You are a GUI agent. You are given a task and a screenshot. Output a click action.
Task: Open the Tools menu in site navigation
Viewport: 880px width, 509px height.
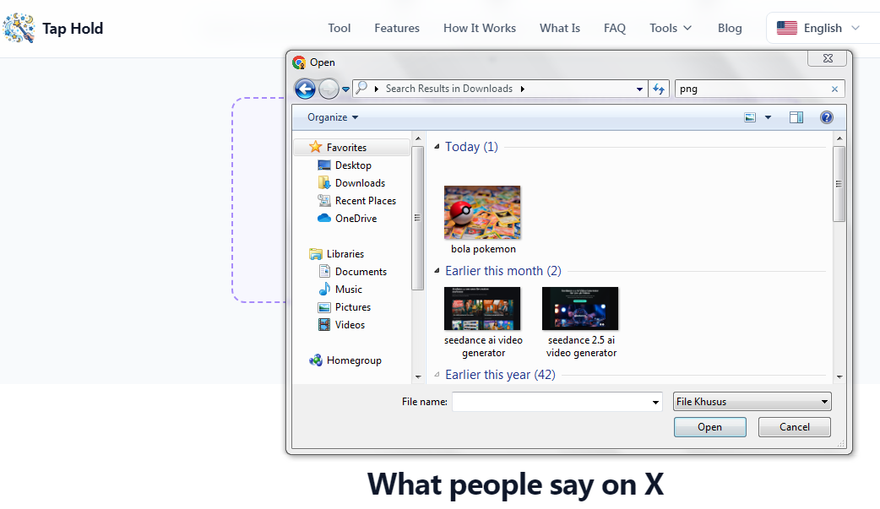pyautogui.click(x=671, y=28)
